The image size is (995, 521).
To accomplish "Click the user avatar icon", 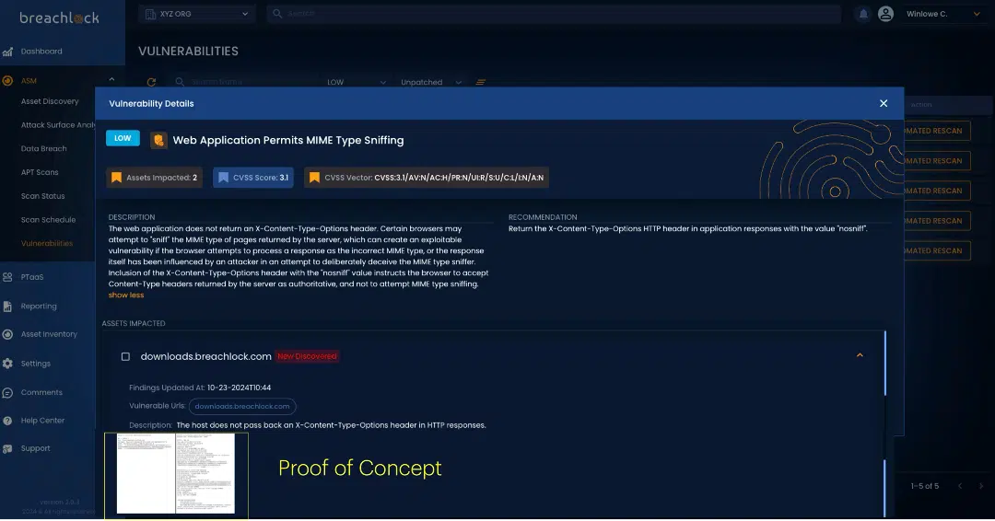I will 886,13.
